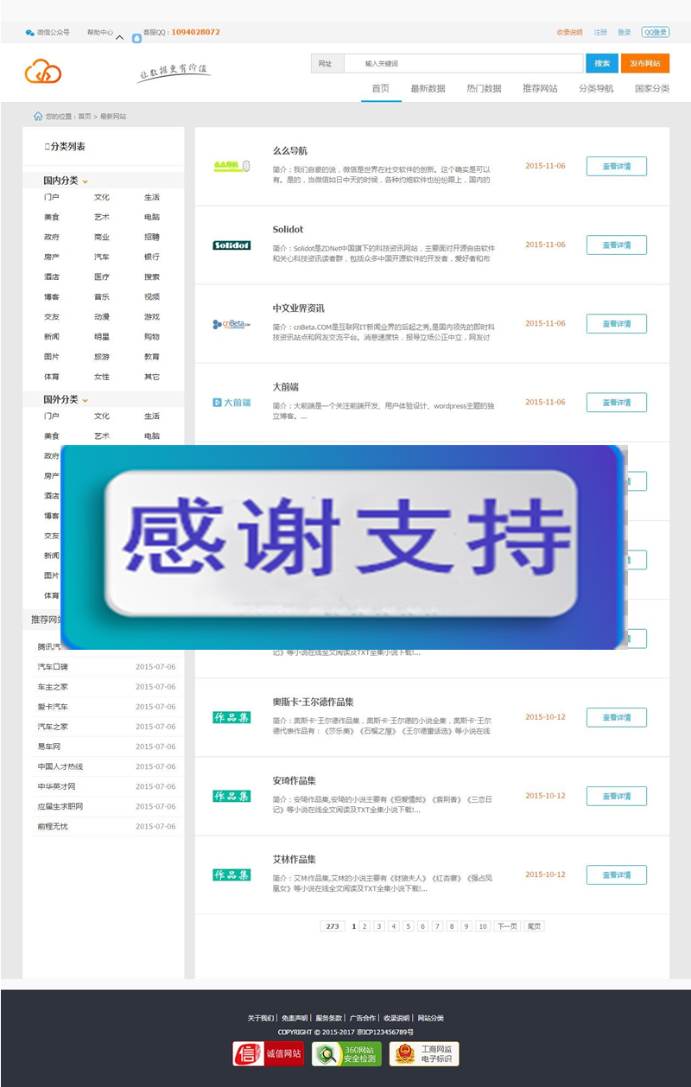The width and height of the screenshot is (691, 1087).
Task: Collapse the top notice bar chevron
Action: click(x=118, y=38)
